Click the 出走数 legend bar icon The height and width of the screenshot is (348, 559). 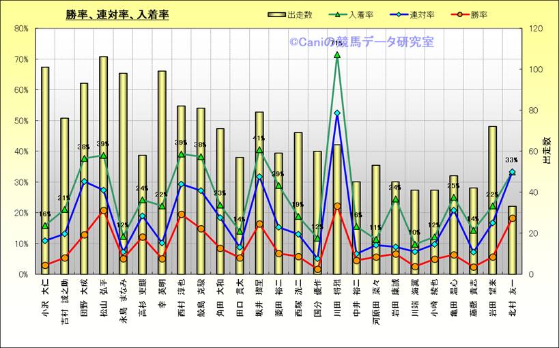[276, 14]
